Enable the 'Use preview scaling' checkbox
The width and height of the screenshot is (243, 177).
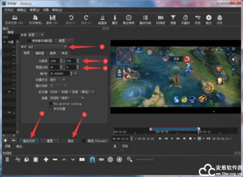coord(51,104)
